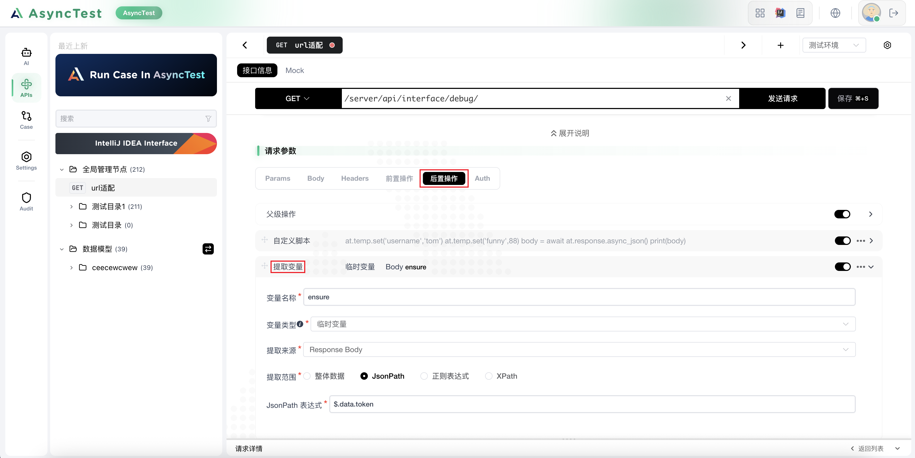Expand the 测试目录1 folder
This screenshot has height=458, width=915.
tap(71, 206)
